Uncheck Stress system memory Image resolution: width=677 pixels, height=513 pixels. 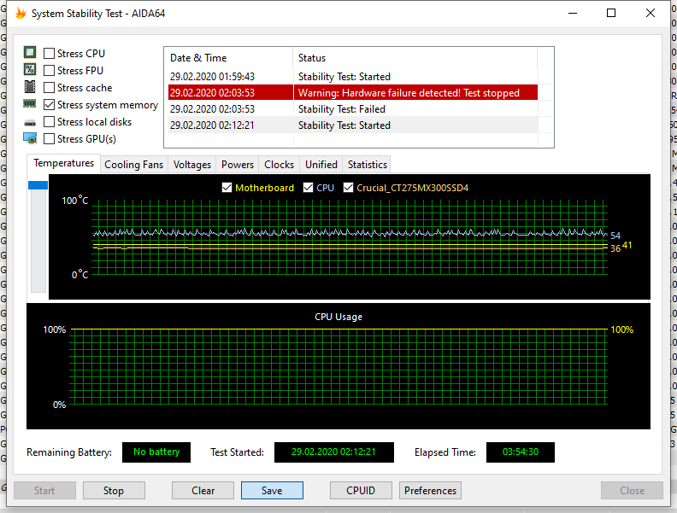coord(50,105)
